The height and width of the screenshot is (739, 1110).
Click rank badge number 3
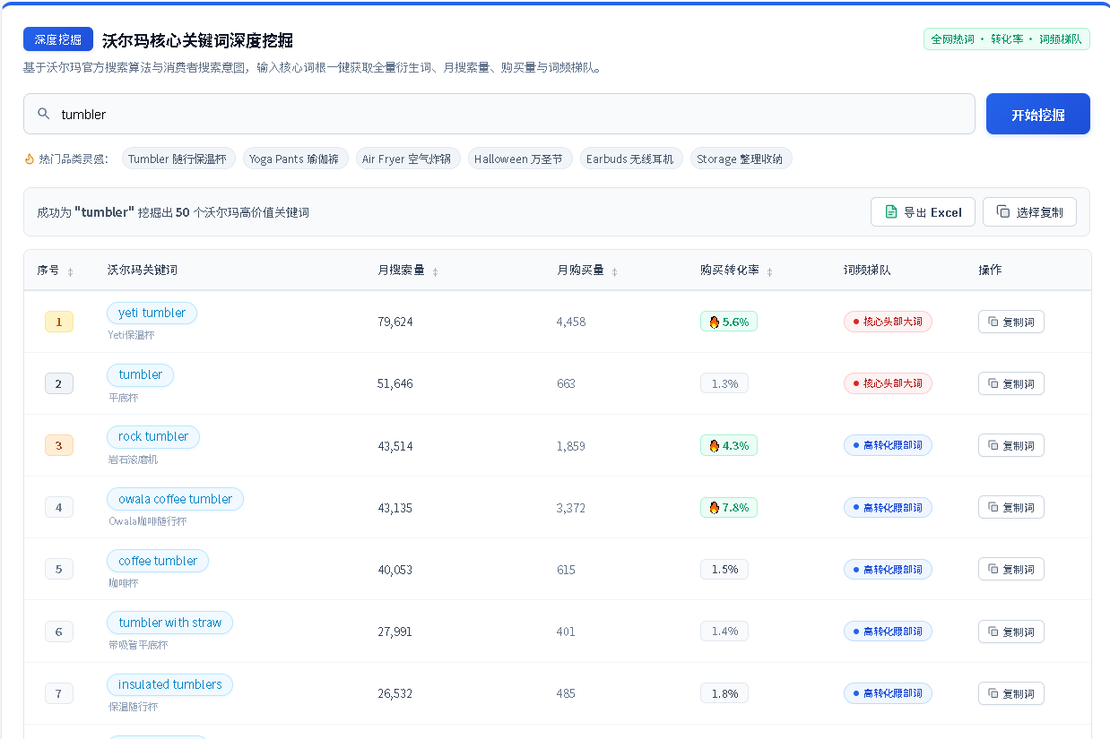59,445
